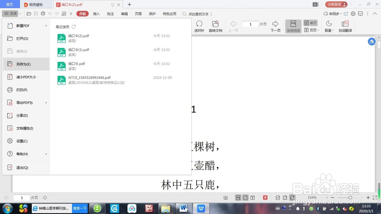Image resolution: width=381 pixels, height=214 pixels.
Task: Open new tab with plus button
Action: [129, 4]
